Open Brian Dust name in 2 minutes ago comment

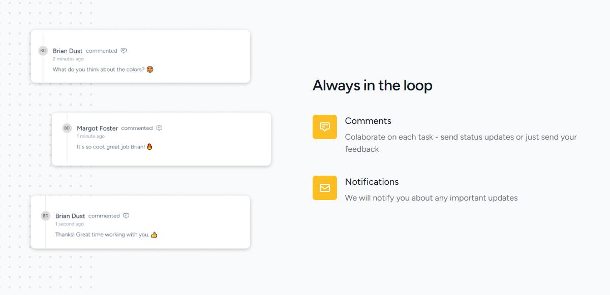[x=68, y=51]
